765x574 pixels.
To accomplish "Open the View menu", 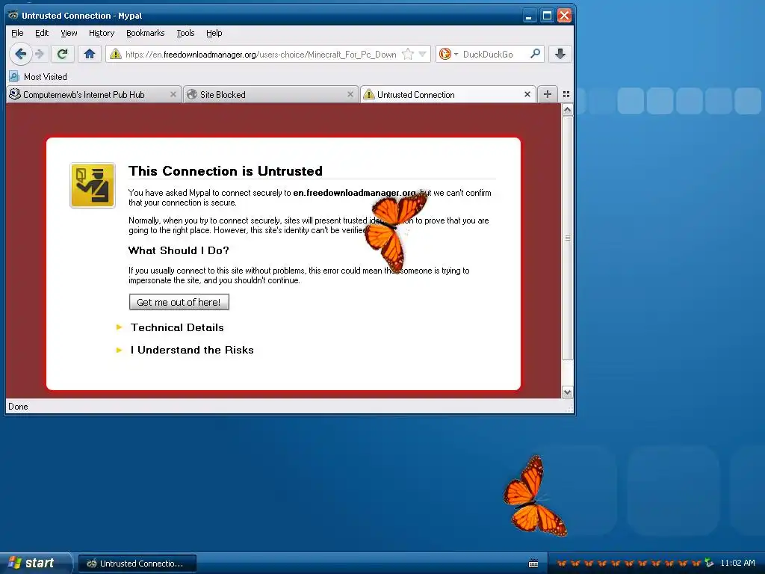I will point(69,33).
